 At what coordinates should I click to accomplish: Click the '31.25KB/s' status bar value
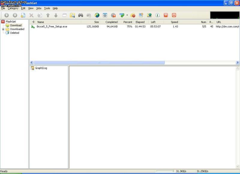point(202,171)
